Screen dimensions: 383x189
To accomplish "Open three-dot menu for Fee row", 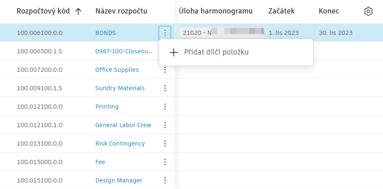I will (165, 162).
